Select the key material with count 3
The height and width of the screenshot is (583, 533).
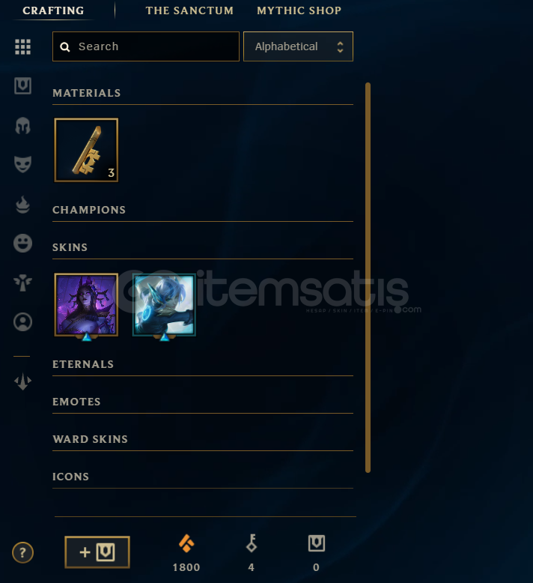[86, 150]
